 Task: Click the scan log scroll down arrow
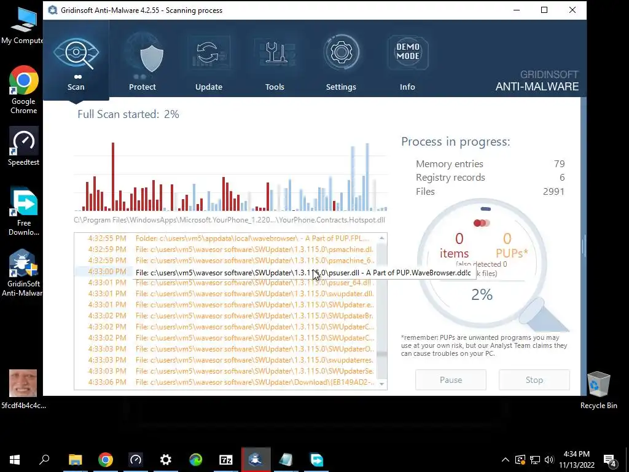coord(382,384)
